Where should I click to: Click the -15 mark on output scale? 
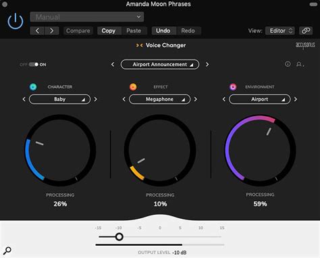pyautogui.click(x=98, y=228)
